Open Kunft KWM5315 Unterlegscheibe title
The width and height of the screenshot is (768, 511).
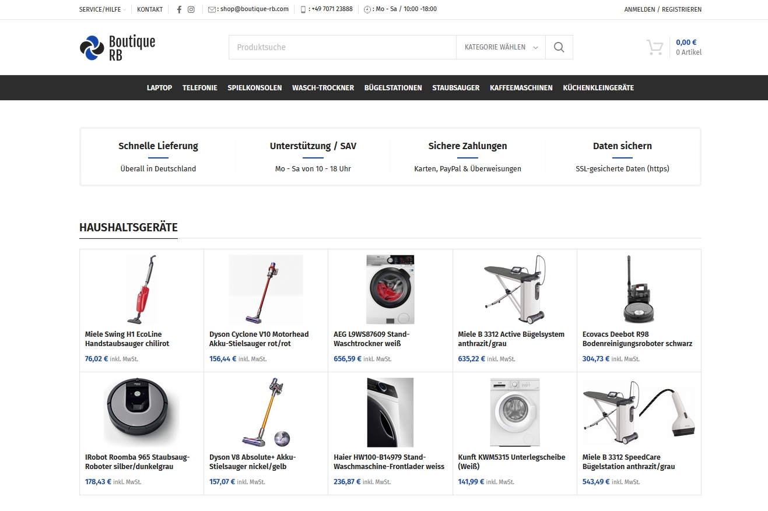tap(511, 461)
